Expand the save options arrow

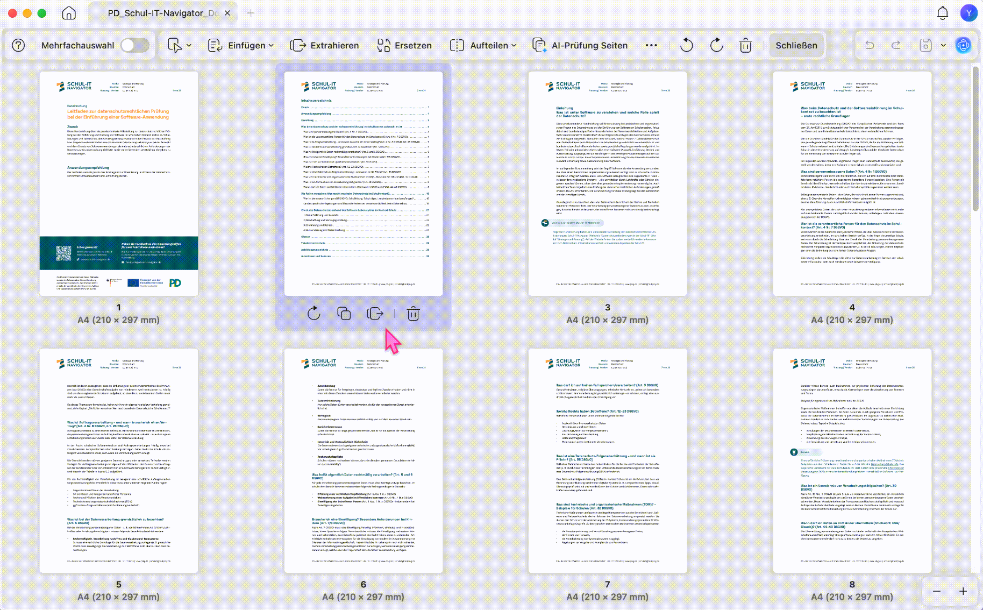coord(943,45)
